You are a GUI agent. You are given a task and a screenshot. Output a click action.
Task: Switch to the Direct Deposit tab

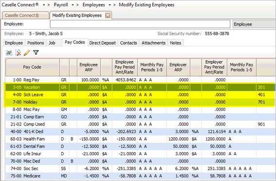pos(102,43)
